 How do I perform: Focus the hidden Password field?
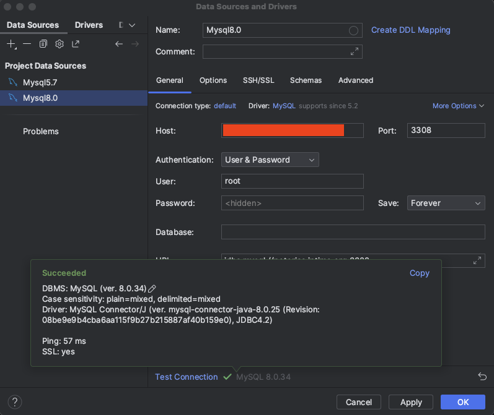click(293, 203)
